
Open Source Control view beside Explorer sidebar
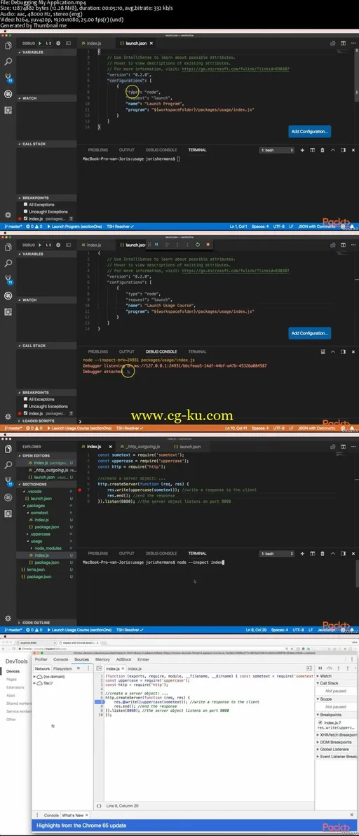[8, 483]
